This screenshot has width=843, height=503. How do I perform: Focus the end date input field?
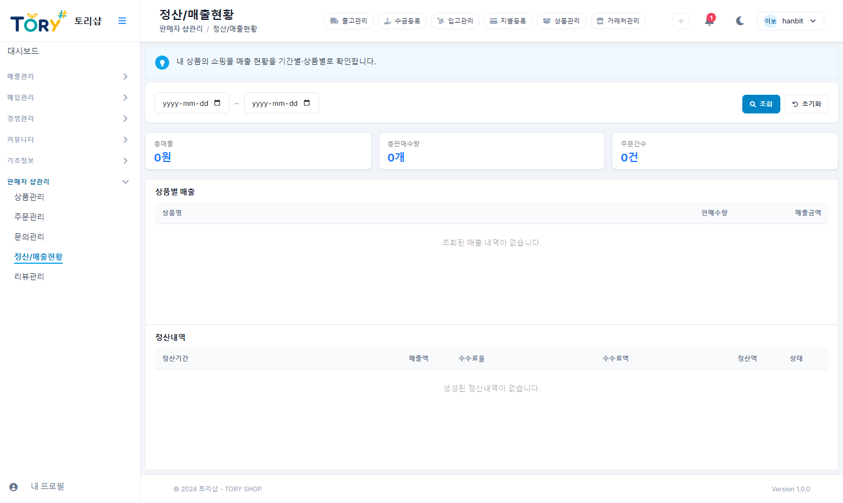click(x=282, y=103)
